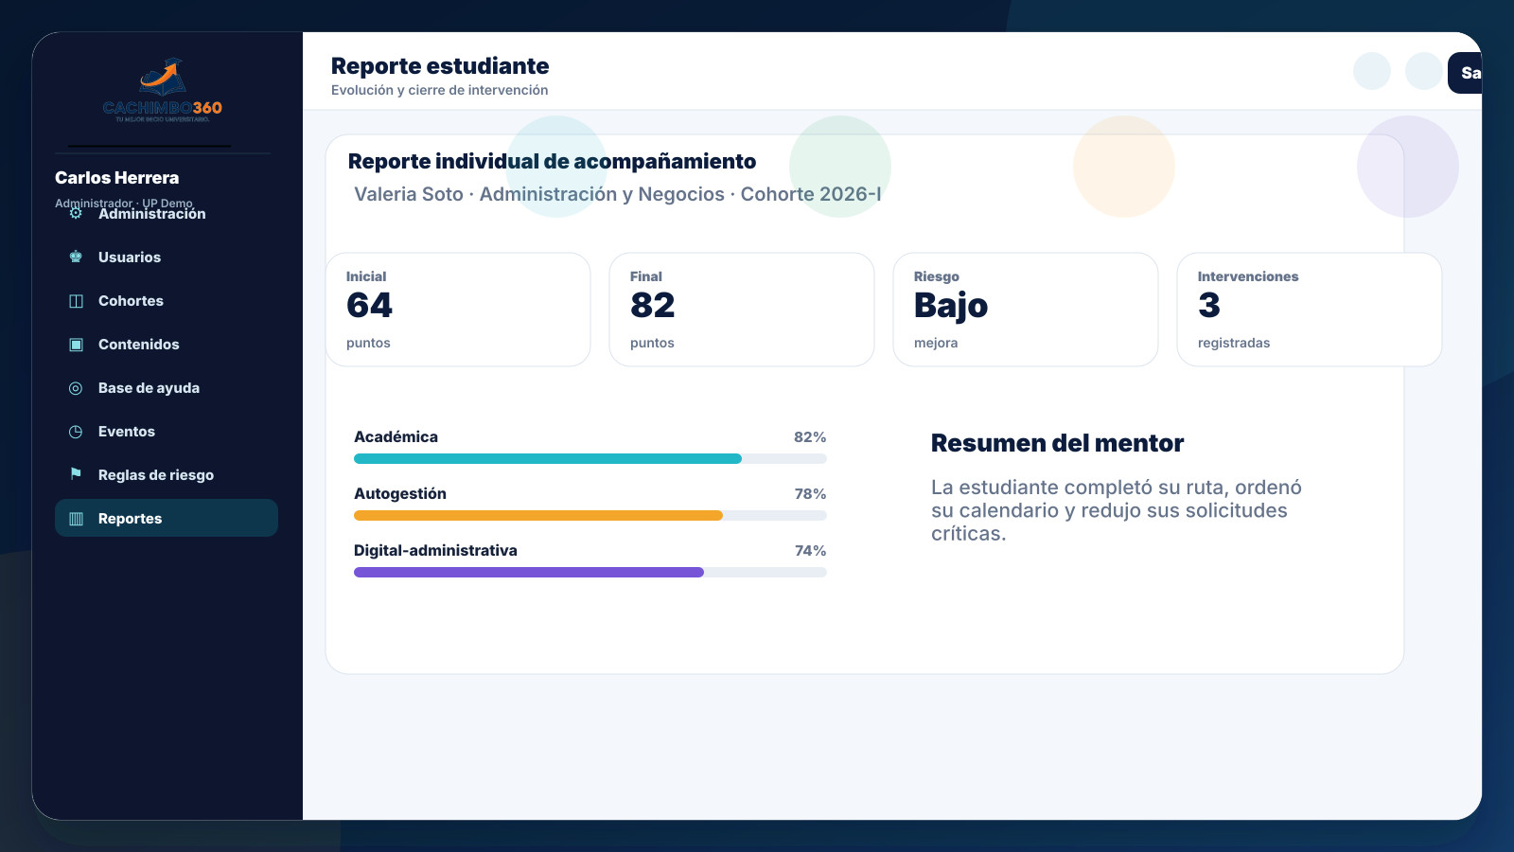Click the Académica progress bar
This screenshot has height=852, width=1514.
pos(590,459)
